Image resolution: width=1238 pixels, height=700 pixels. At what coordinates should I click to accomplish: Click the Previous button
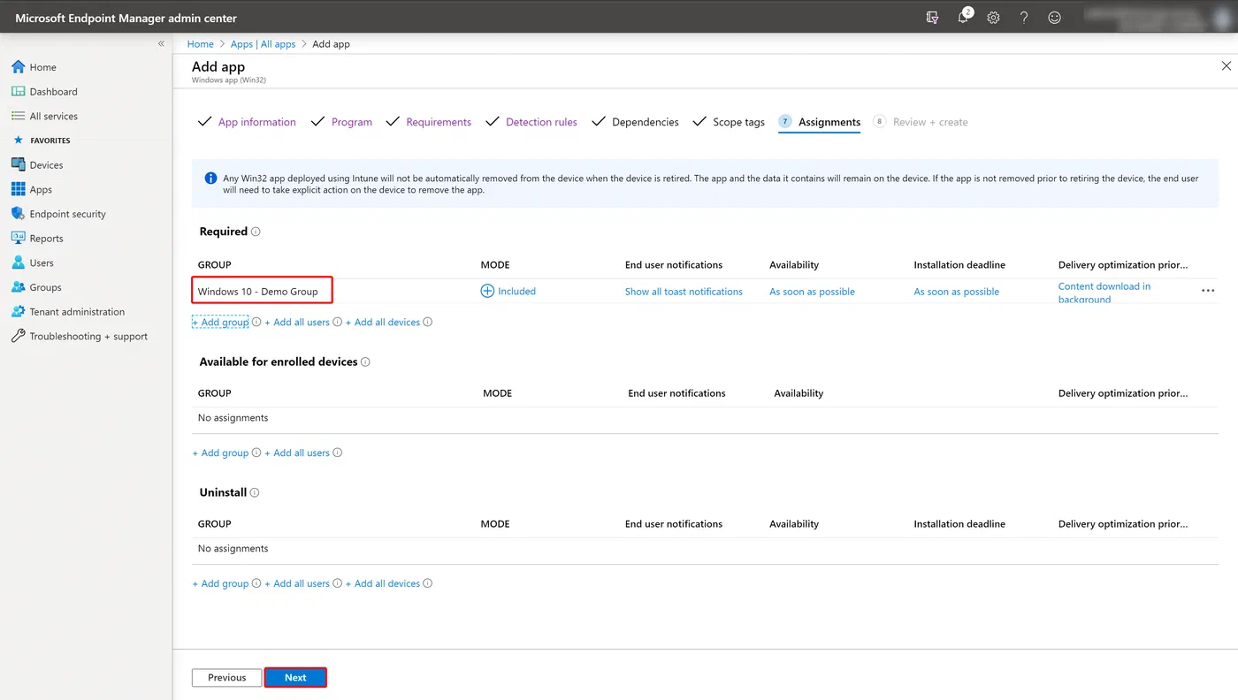(227, 678)
